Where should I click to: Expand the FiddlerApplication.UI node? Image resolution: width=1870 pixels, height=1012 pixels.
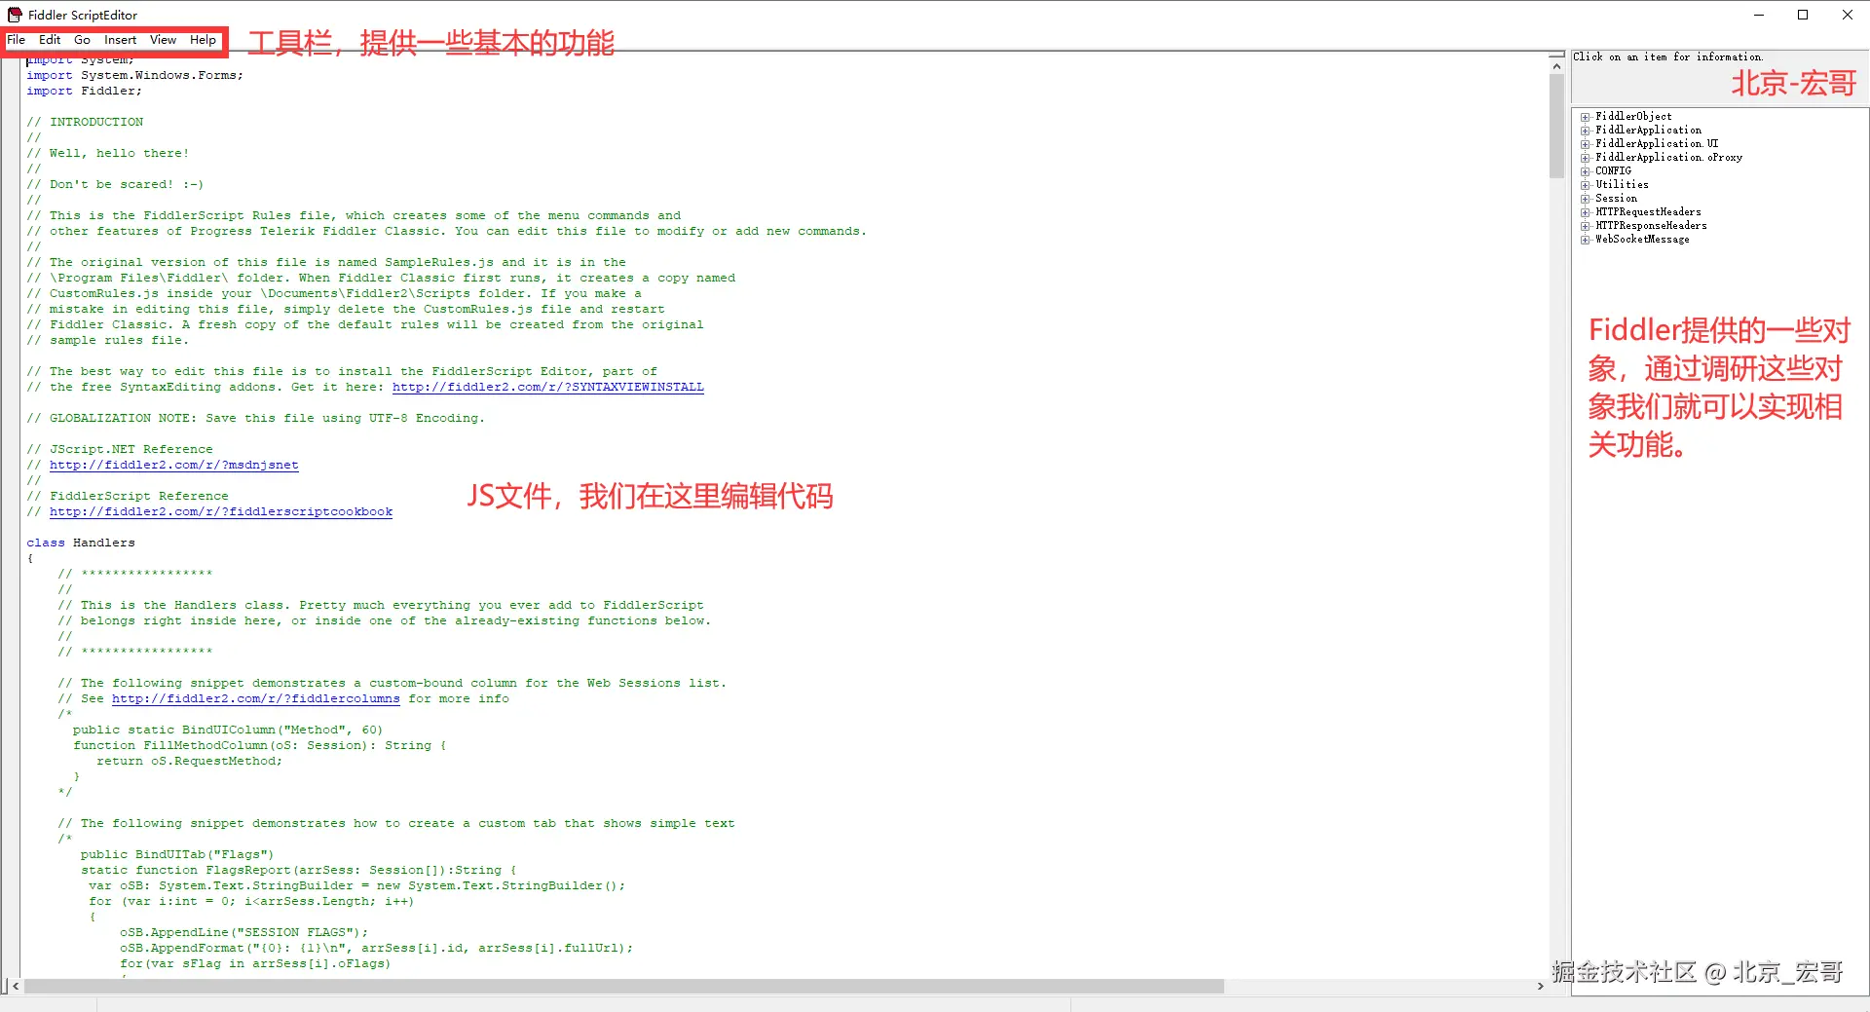pos(1586,144)
